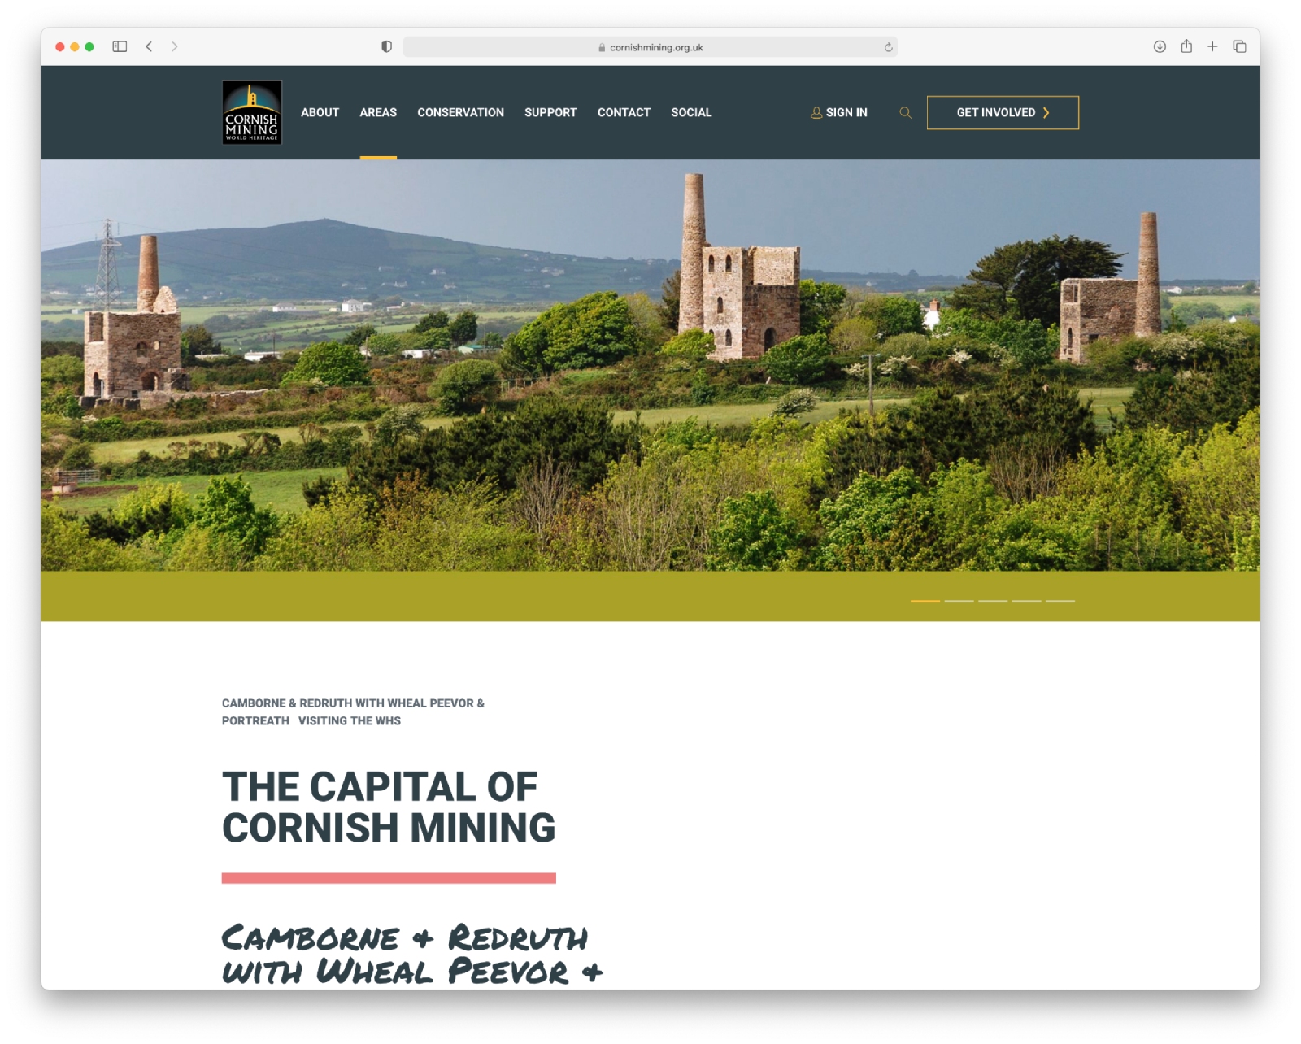This screenshot has width=1301, height=1044.
Task: Select the second carousel slide indicator
Action: click(x=959, y=601)
